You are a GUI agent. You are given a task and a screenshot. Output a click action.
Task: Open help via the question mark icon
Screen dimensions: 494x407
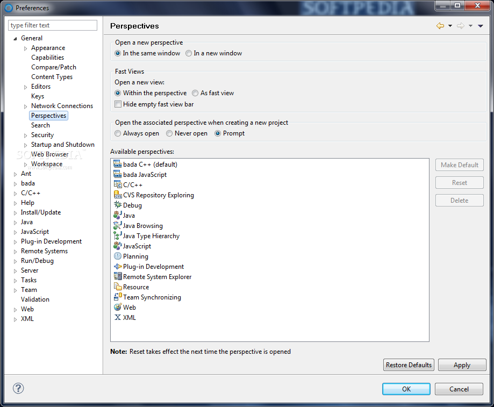[x=18, y=388]
